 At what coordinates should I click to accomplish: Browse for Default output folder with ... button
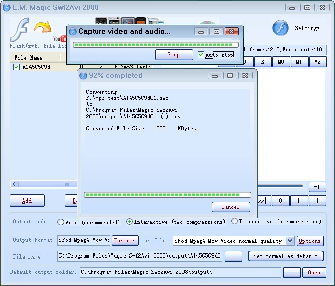292,273
